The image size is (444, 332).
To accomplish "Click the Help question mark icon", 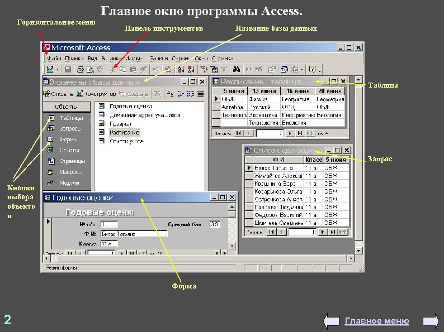I will coord(313,69).
